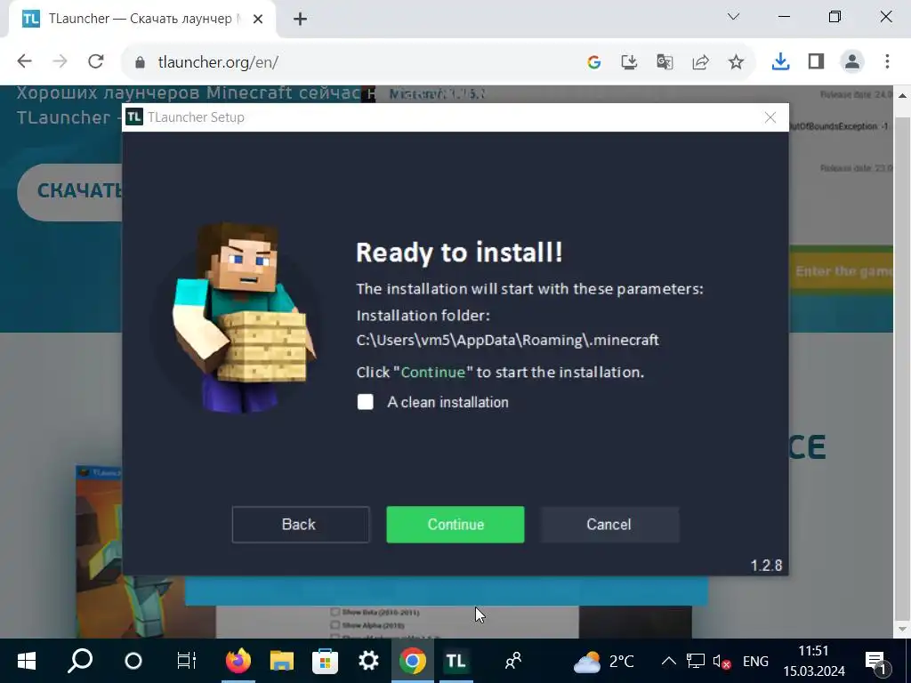This screenshot has width=911, height=683.
Task: Open Windows taskbar search
Action: tap(79, 661)
